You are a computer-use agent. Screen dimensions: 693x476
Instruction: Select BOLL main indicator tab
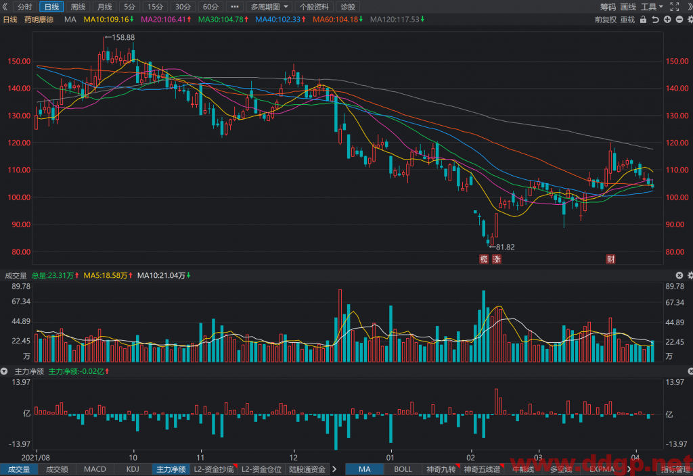(403, 469)
